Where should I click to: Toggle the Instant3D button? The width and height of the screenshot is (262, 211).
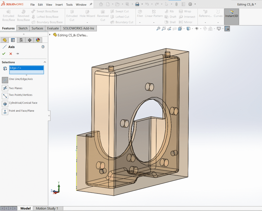coord(231,17)
